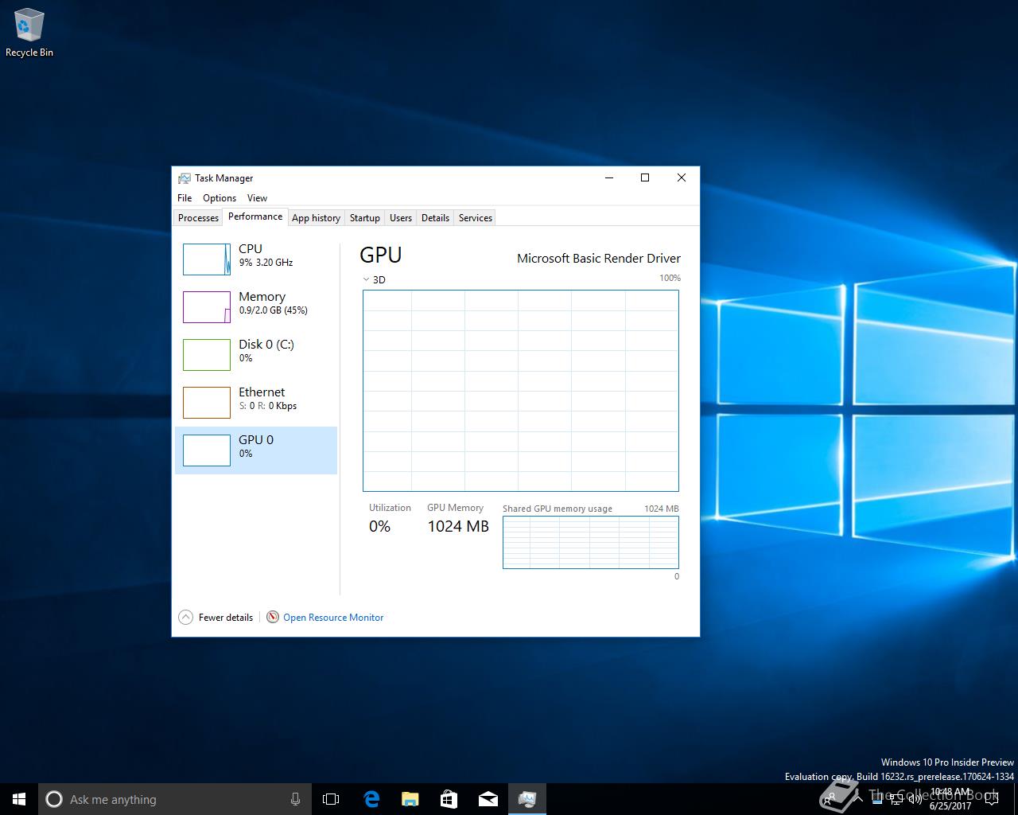The width and height of the screenshot is (1018, 815).
Task: Select the Performance tab
Action: [255, 216]
